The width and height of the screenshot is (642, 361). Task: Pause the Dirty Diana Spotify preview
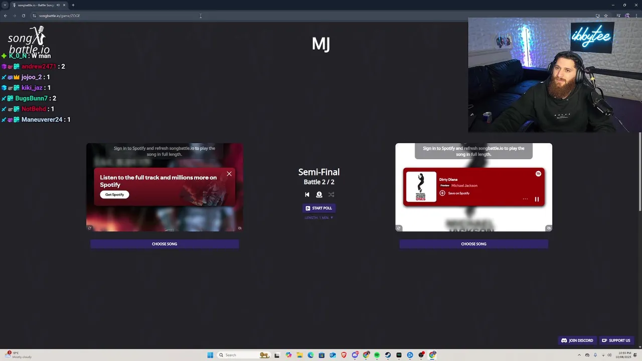tap(537, 200)
